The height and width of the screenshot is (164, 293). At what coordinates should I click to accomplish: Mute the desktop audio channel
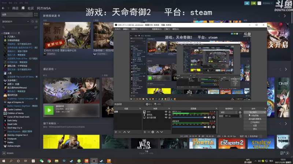click(209, 127)
